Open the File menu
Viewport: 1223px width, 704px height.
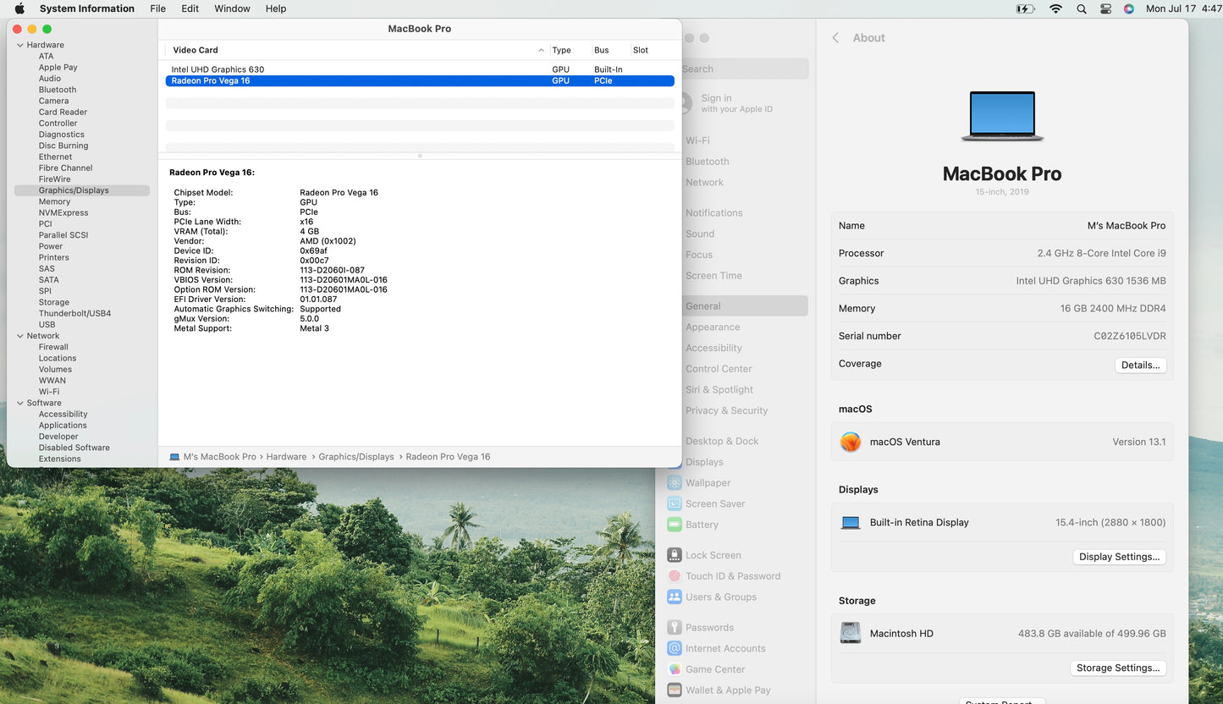157,8
